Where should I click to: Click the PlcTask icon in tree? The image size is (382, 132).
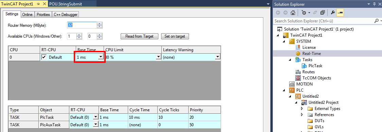[304, 65]
